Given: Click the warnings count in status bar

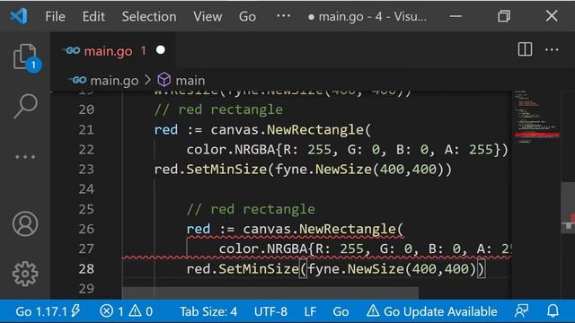Looking at the screenshot, I should pyautogui.click(x=141, y=311).
